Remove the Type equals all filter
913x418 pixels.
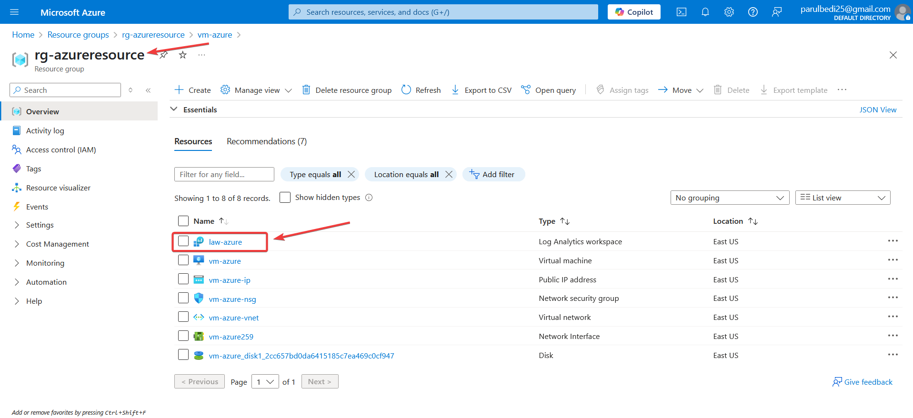(351, 174)
